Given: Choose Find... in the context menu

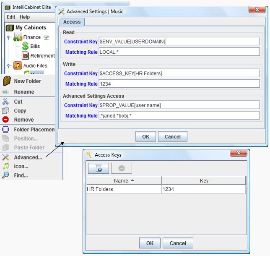Looking at the screenshot, I should click(21, 175).
